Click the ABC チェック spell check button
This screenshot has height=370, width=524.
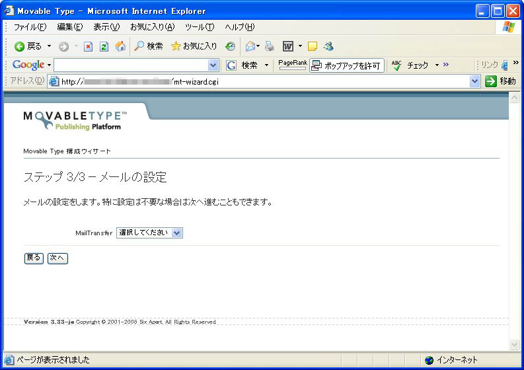tap(410, 65)
